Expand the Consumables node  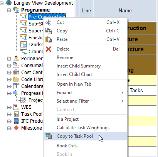[9, 66]
